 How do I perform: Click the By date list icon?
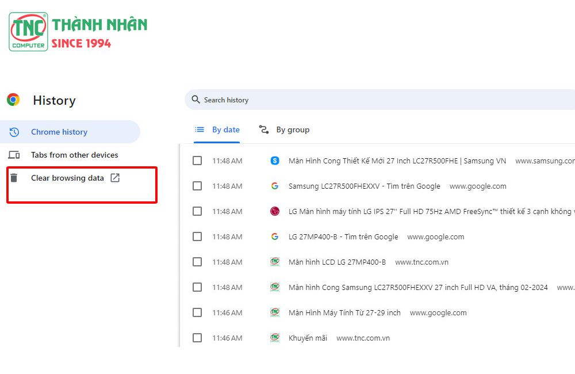coord(200,129)
